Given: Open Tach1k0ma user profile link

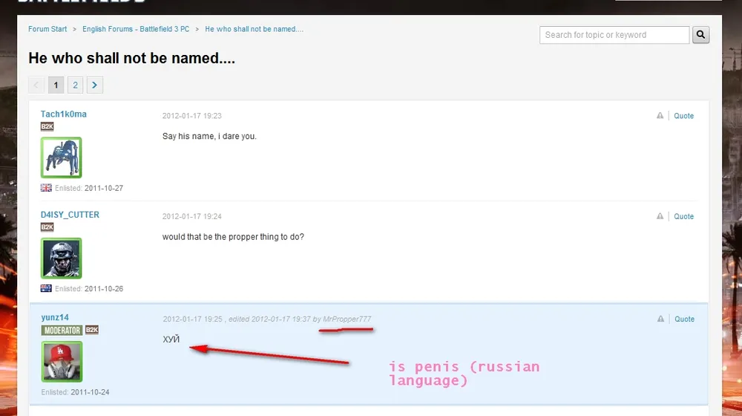Looking at the screenshot, I should [x=63, y=114].
